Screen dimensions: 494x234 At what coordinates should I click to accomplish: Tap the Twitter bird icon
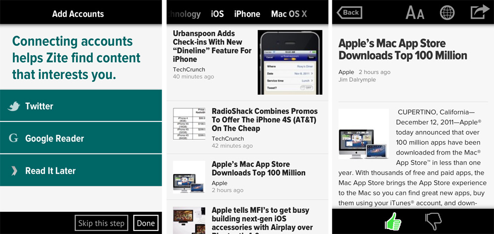click(14, 106)
